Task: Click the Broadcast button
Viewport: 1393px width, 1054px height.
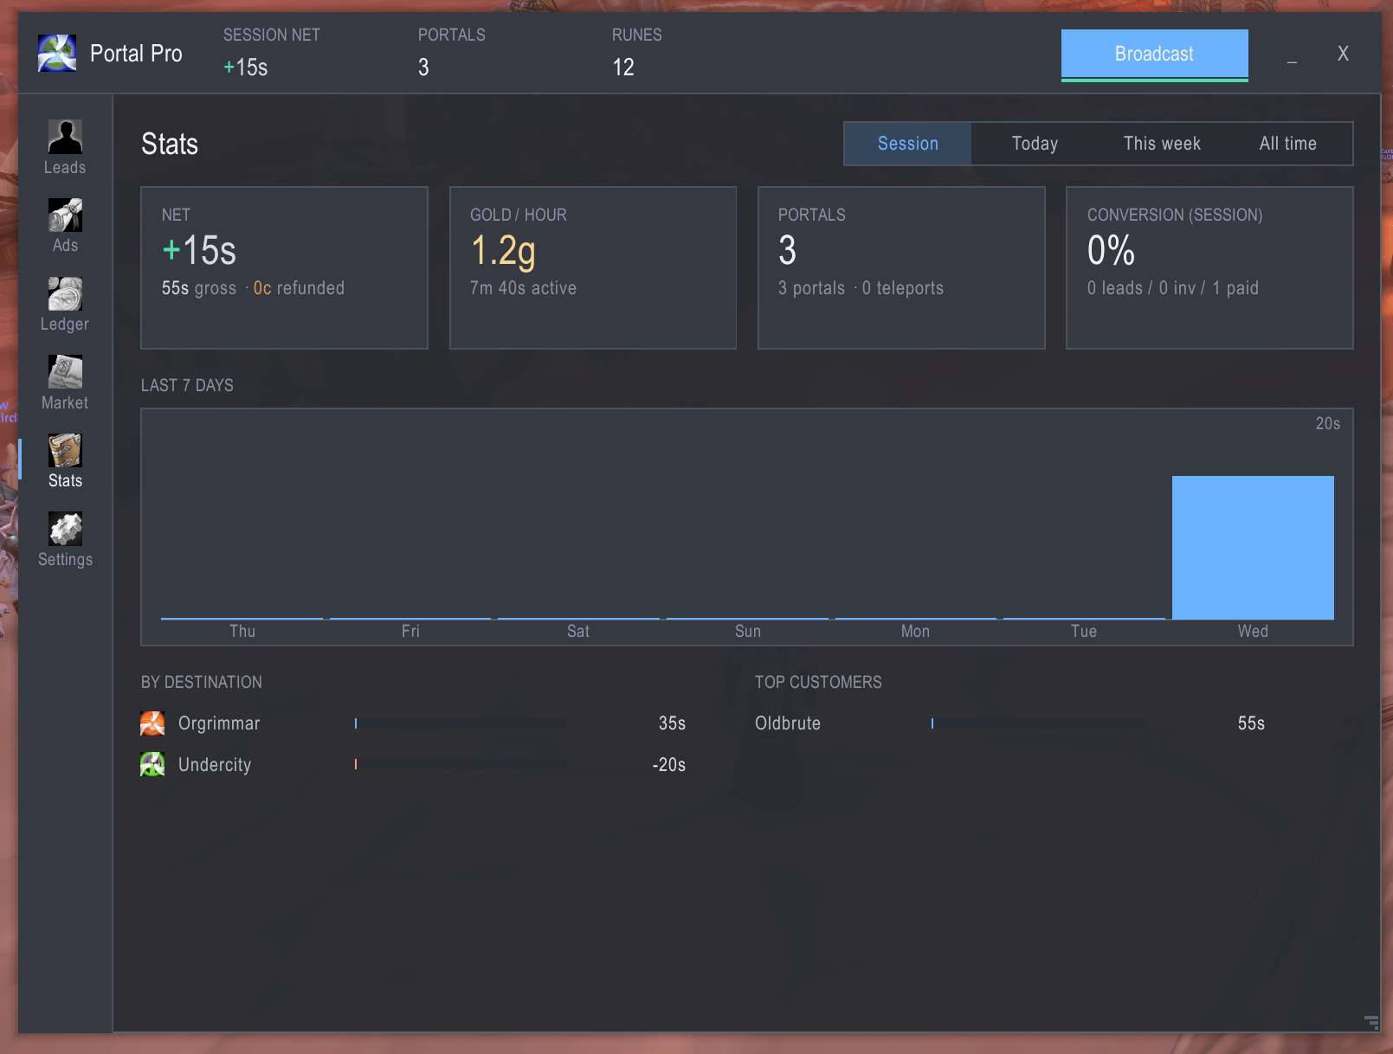Action: pos(1154,55)
